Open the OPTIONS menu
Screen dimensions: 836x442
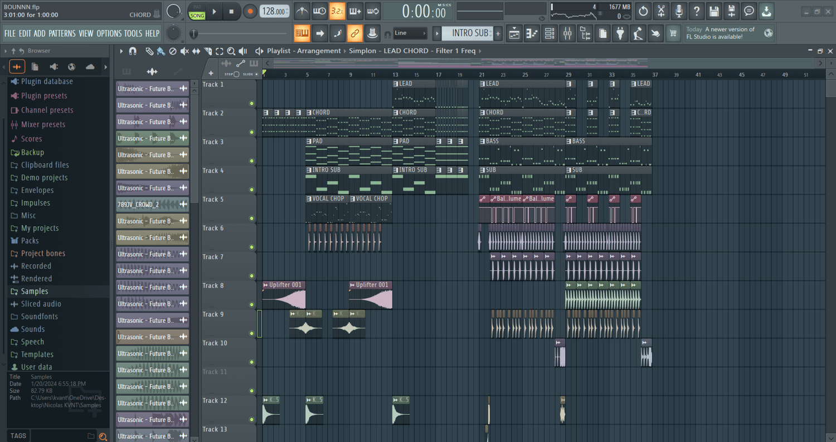[109, 33]
